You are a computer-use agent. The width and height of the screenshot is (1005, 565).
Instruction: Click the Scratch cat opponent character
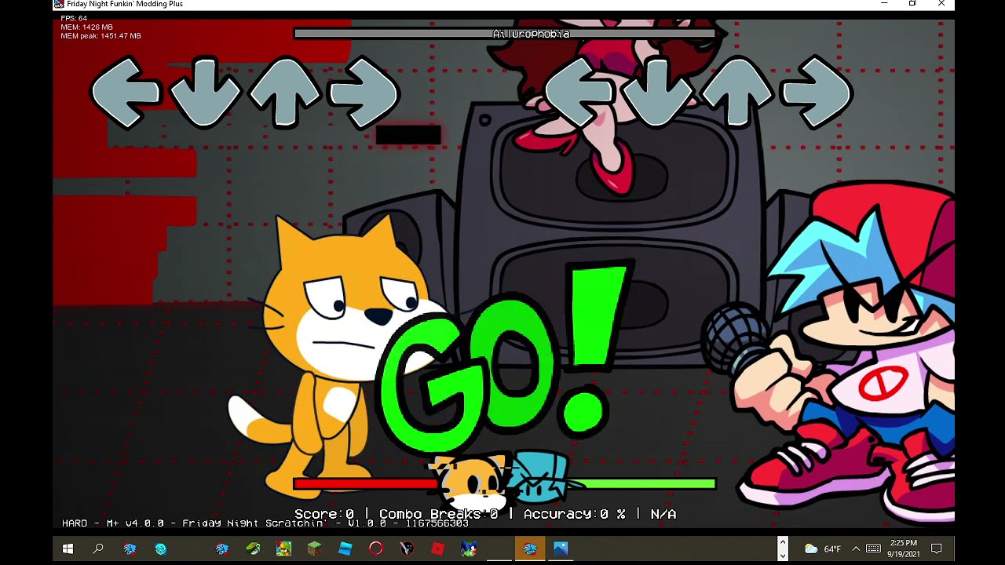coord(338,357)
